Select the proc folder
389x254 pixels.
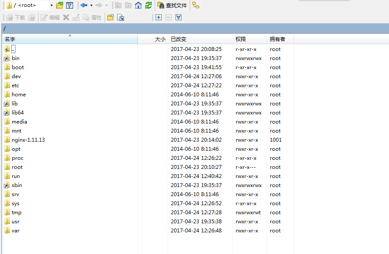tap(17, 158)
